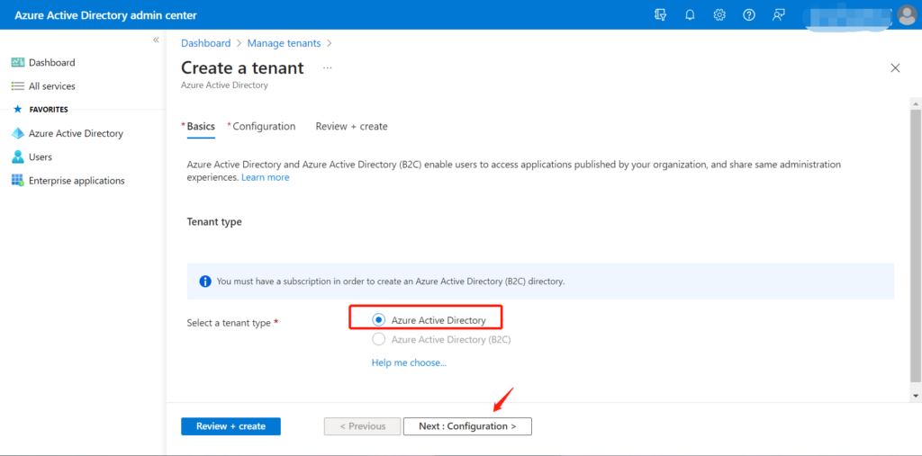This screenshot has width=922, height=456.
Task: Click the vertical scrollbar thumb
Action: click(x=916, y=245)
